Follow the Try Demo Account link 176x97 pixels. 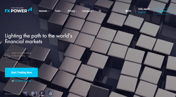(23, 81)
